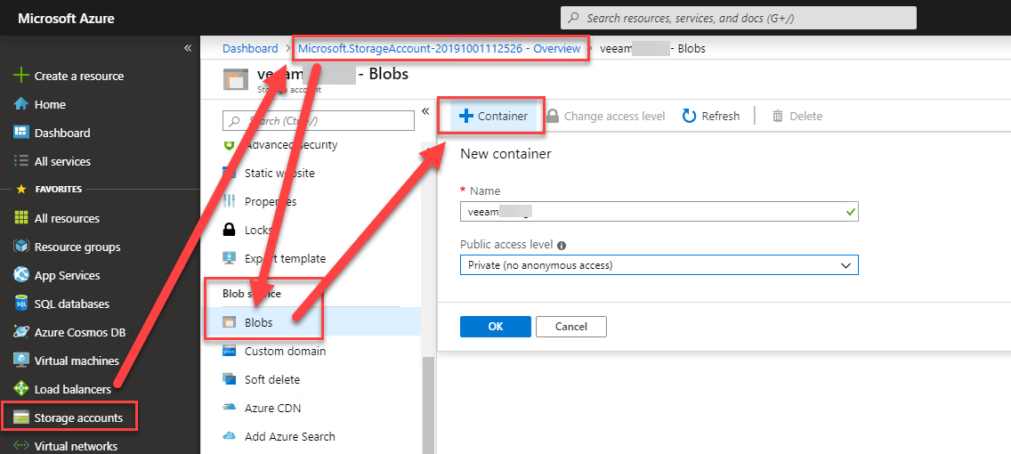Click the Cancel button
The height and width of the screenshot is (454, 1011).
[571, 327]
